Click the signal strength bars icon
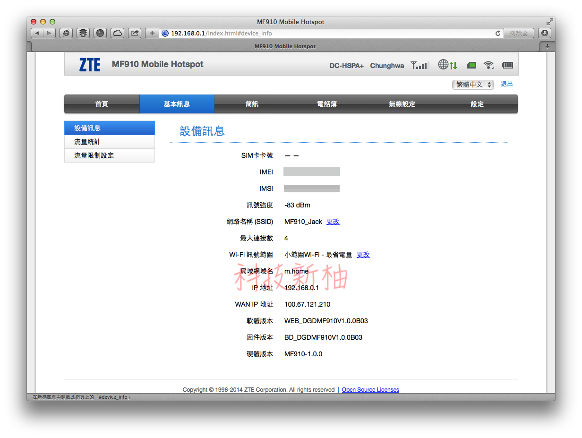Image resolution: width=582 pixels, height=438 pixels. (x=419, y=65)
